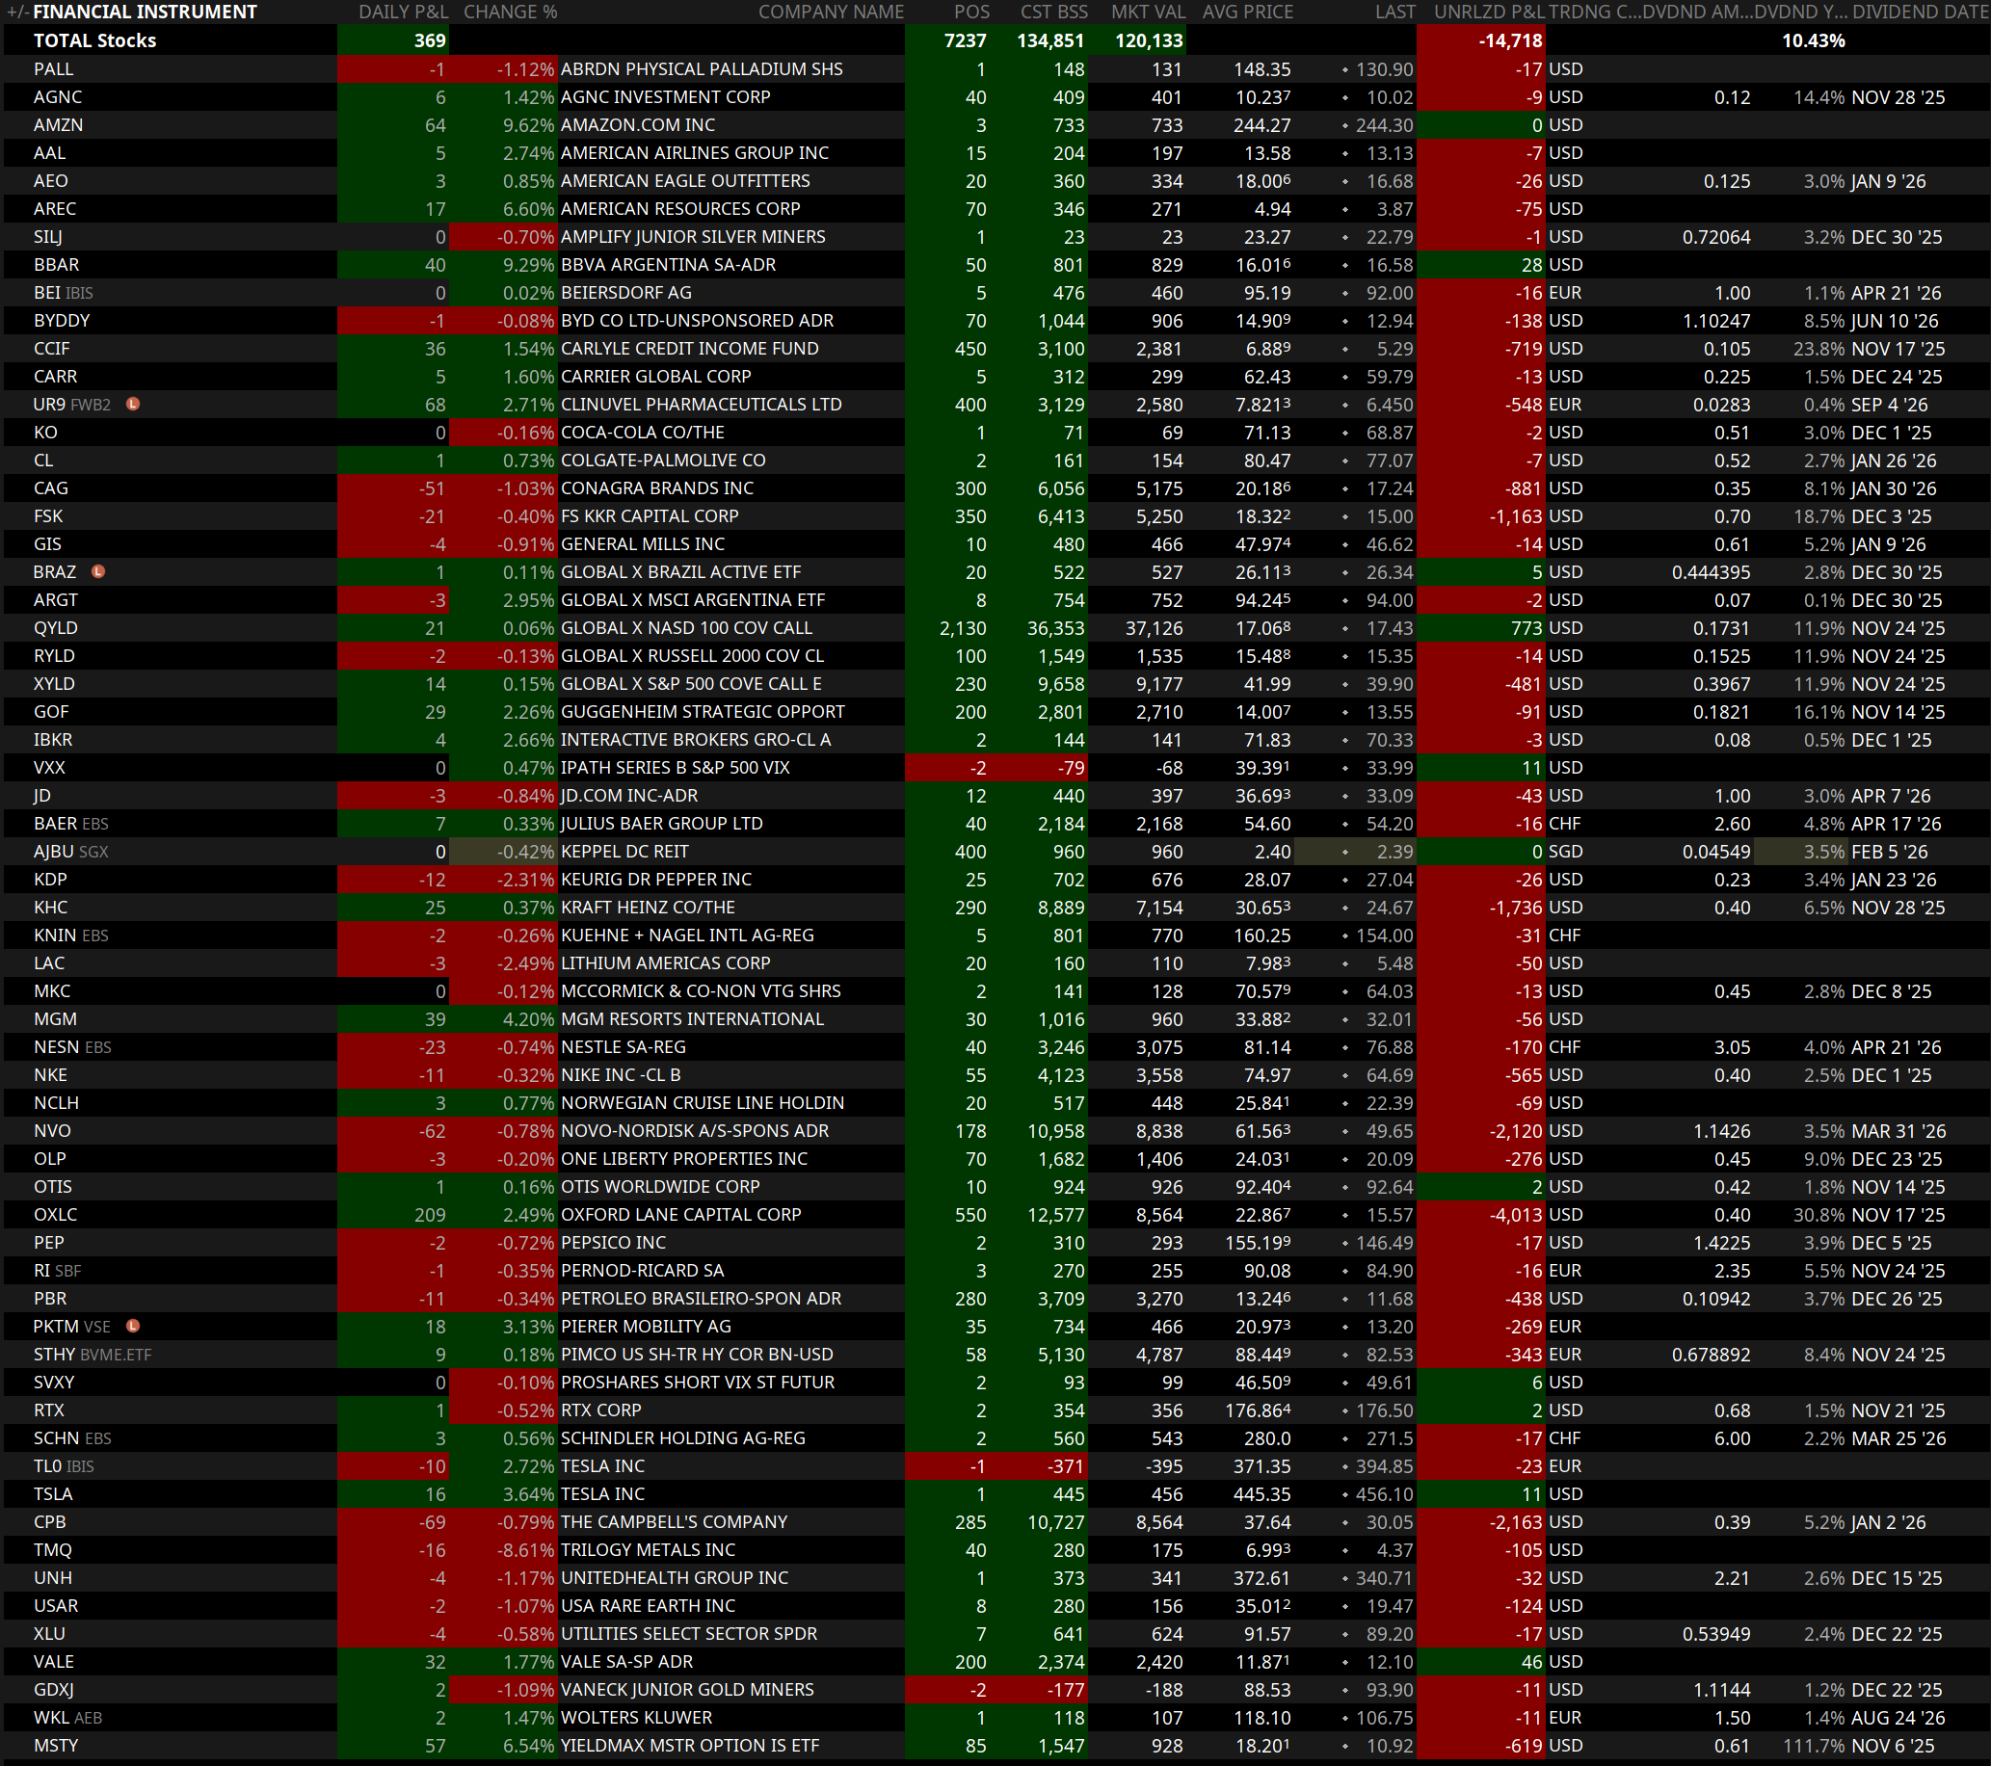Viewport: 1991px width, 1766px height.
Task: Select the QYLD ticker row
Action: (56, 628)
